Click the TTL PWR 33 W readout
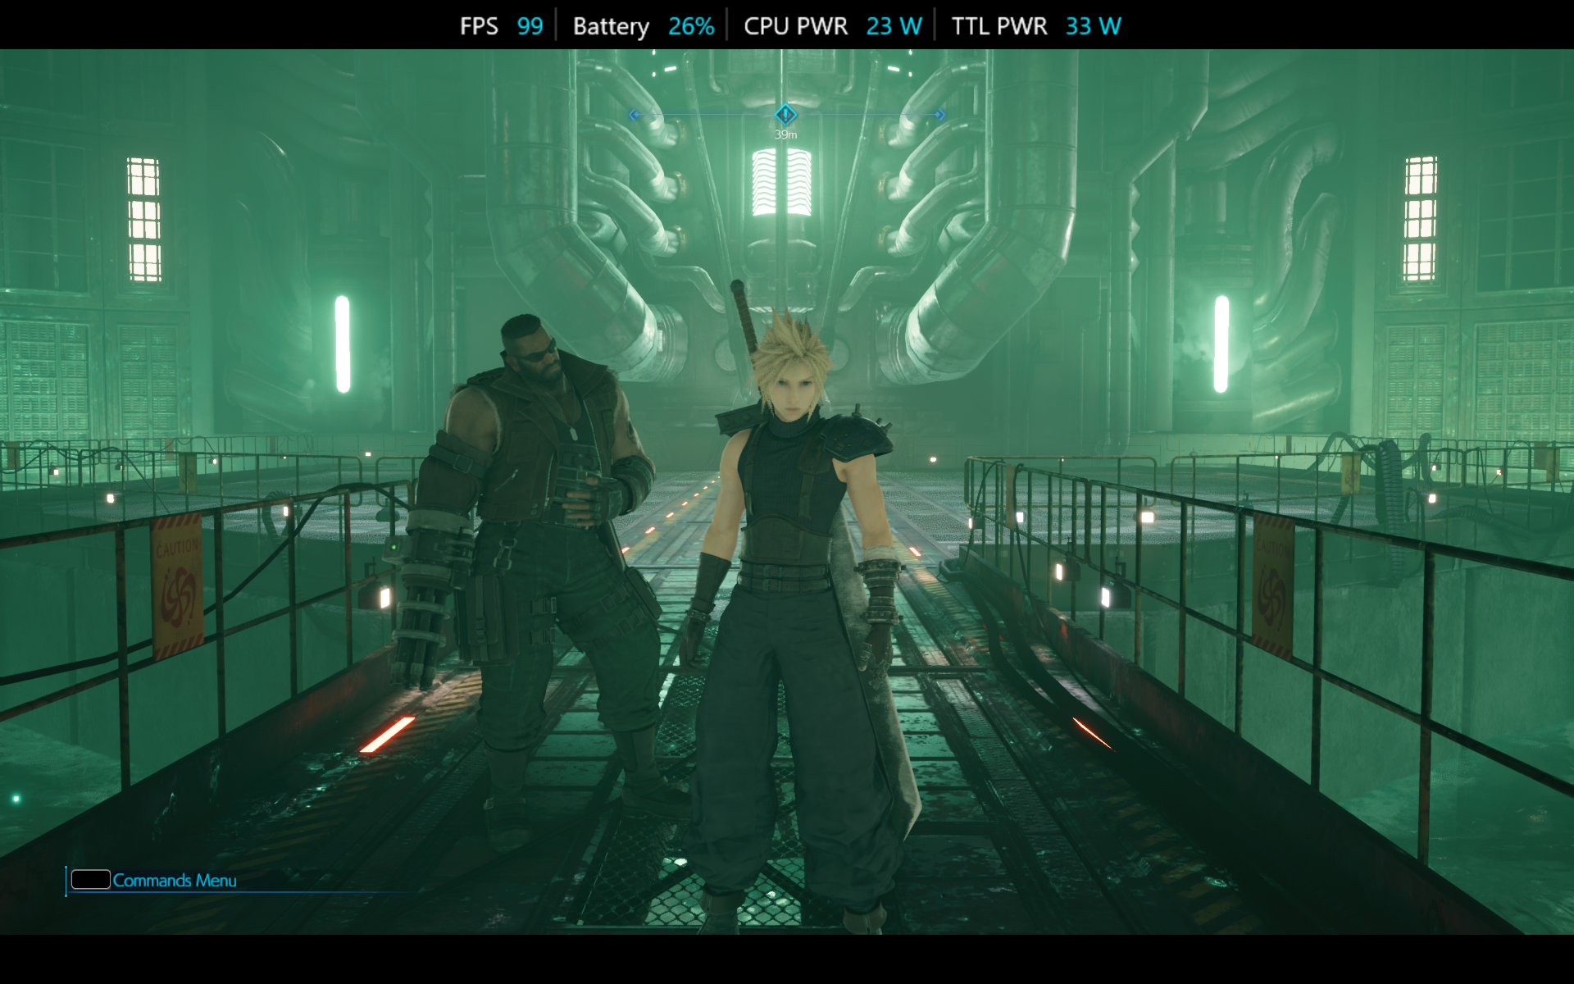Viewport: 1574px width, 984px height. point(1036,26)
